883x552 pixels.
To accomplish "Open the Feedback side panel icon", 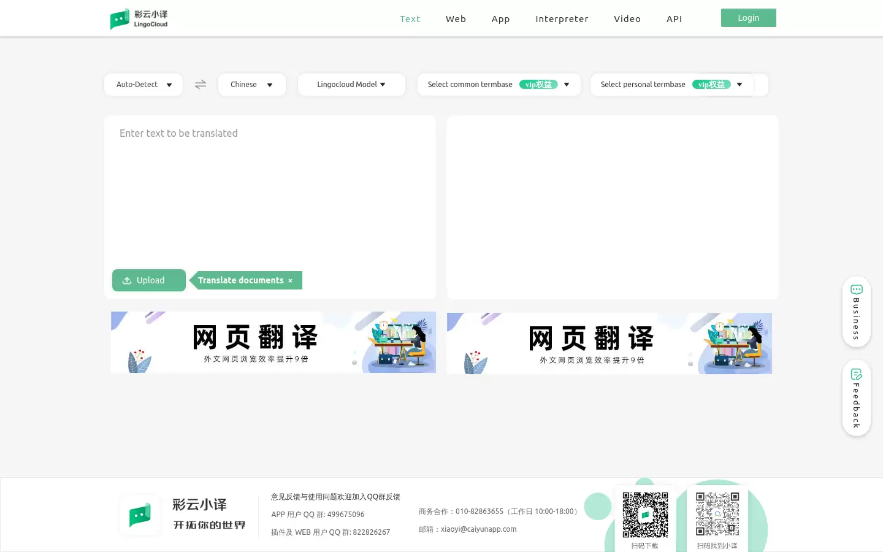I will [x=857, y=374].
